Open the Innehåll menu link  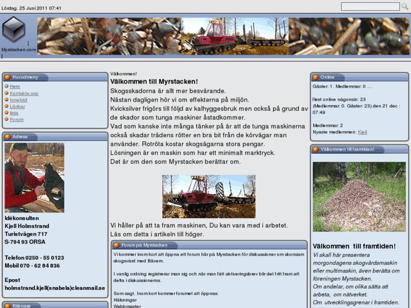coord(19,100)
